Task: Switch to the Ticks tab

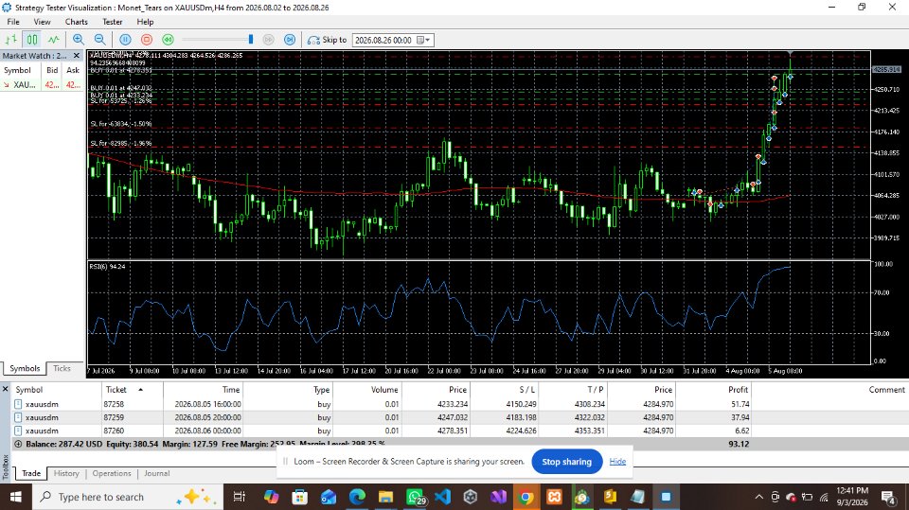Action: [x=62, y=368]
